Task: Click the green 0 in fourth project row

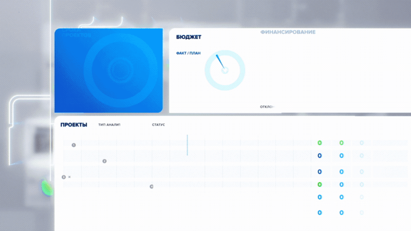Action: pyautogui.click(x=319, y=184)
